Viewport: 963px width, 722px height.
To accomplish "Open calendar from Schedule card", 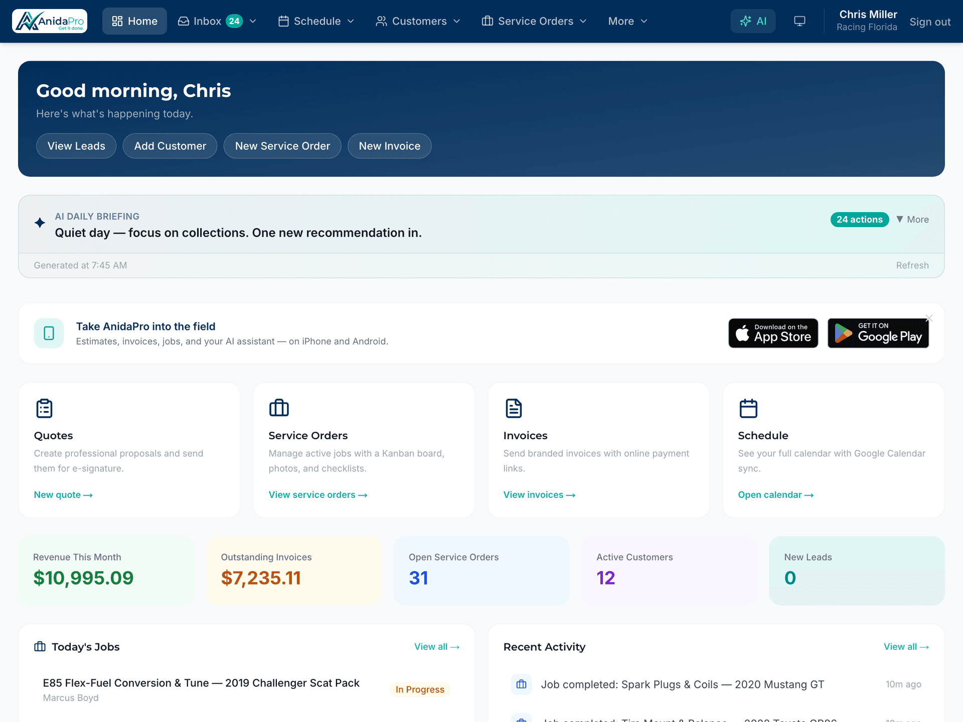I will click(775, 495).
